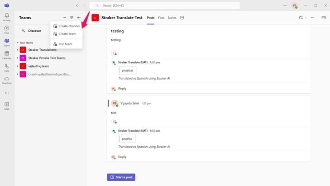This screenshot has height=186, width=330.
Task: Click Vijayeta Sinel's avatar on the post
Action: point(115,104)
